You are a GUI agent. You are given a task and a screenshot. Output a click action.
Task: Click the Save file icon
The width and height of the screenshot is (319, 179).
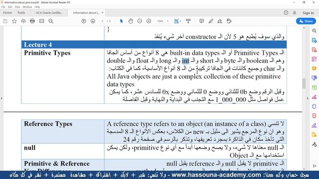click(x=5, y=21)
